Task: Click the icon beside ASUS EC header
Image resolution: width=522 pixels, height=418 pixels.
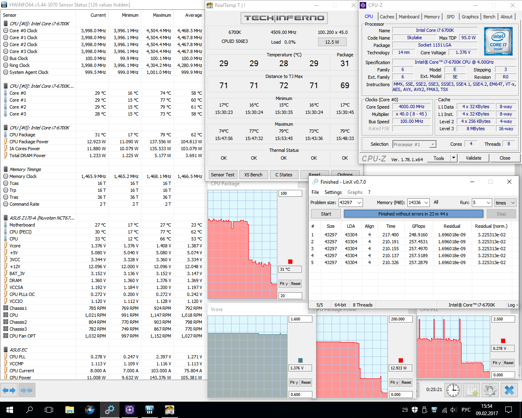Action: pos(6,350)
